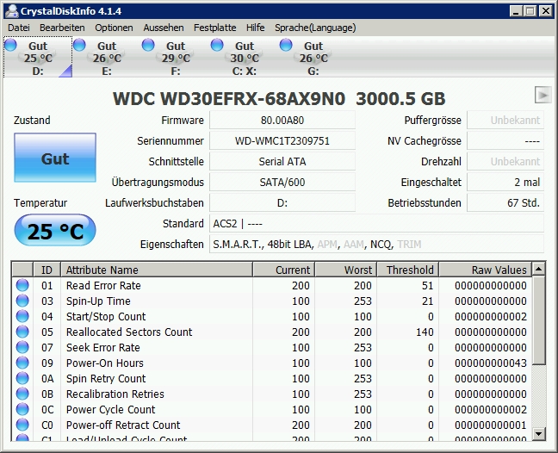Click the Threshold column header
The image size is (558, 453).
pyautogui.click(x=407, y=270)
